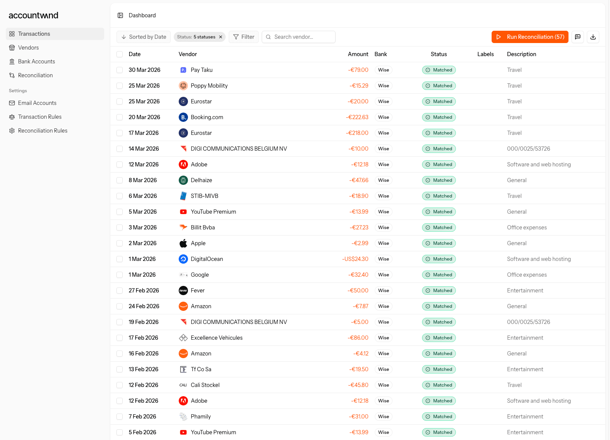
Task: Click the Delhaize vendor logo
Action: pos(183,180)
